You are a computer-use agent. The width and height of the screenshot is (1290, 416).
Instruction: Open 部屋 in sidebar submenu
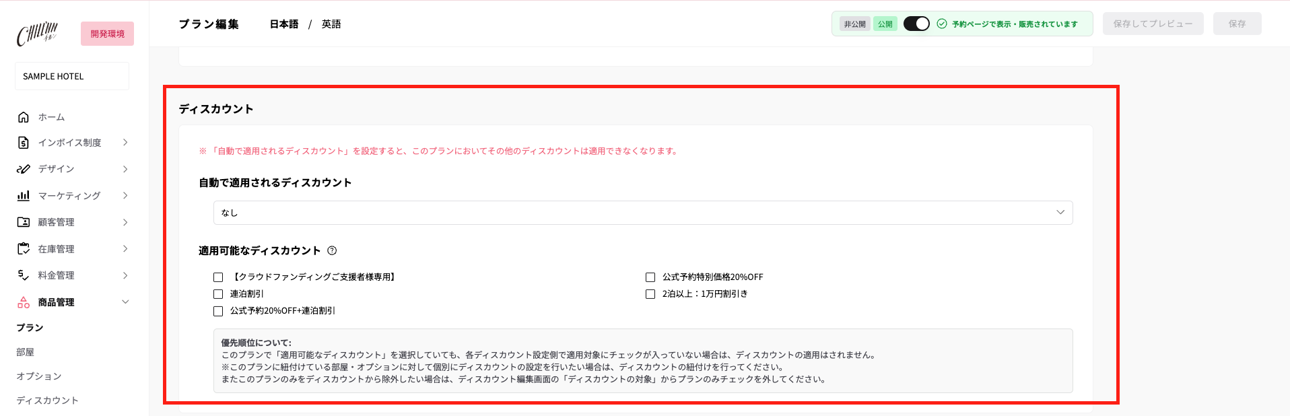coord(26,352)
